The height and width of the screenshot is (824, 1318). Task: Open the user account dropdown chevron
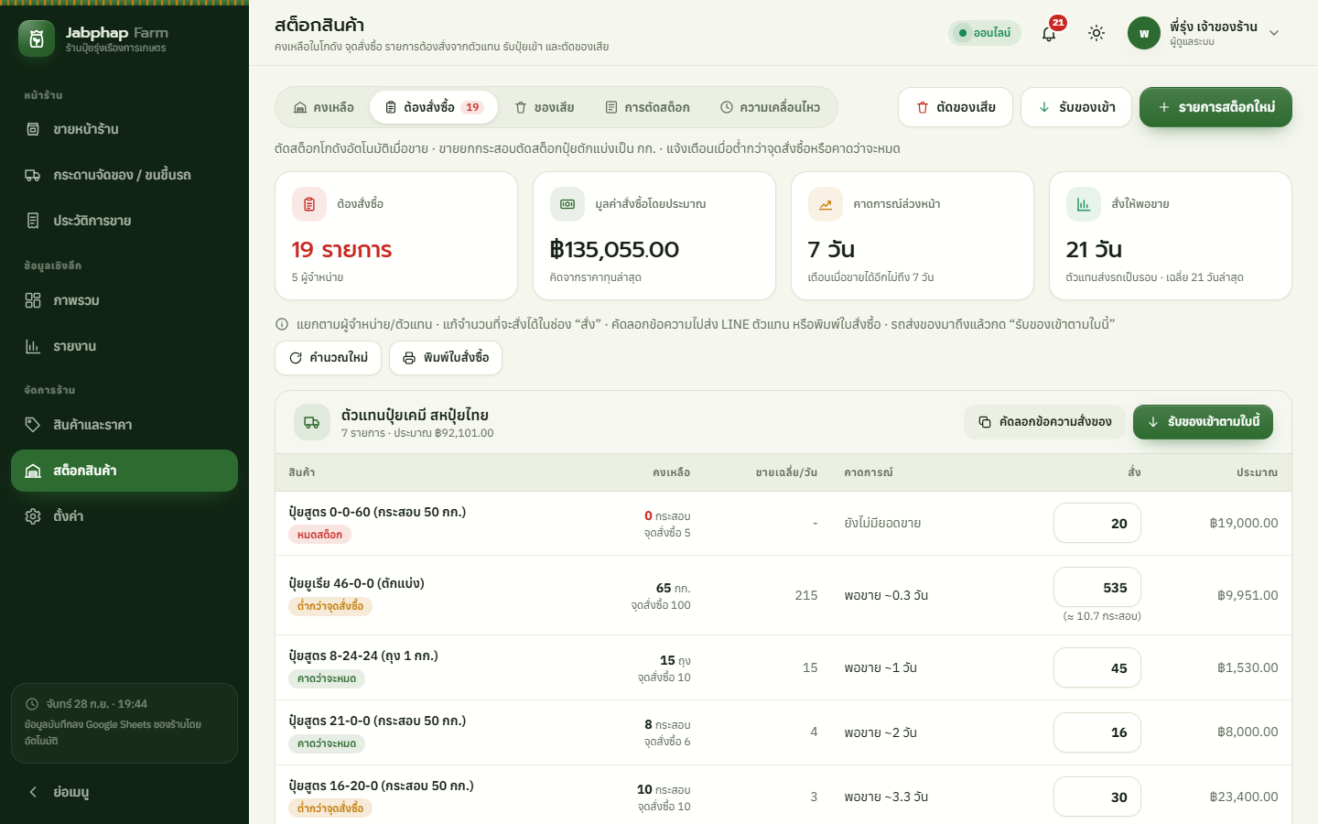(1274, 33)
